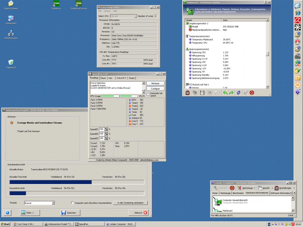Screen dimensions: 303x227
Task: Click the red stop icon in Lokaler Computer toolbar
Action: point(232,188)
